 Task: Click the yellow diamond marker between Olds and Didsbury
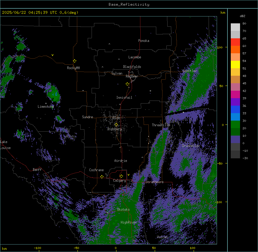tap(116, 125)
